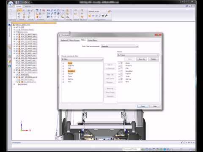
Task: Open the Solid Edge application orb menu
Action: click(11, 4)
